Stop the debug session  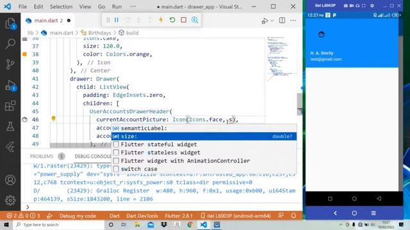[184, 20]
